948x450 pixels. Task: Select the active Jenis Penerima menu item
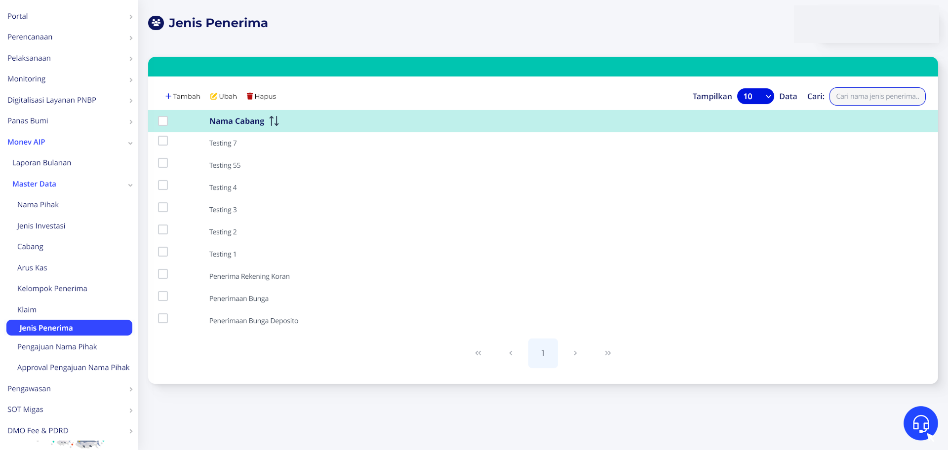pyautogui.click(x=69, y=328)
